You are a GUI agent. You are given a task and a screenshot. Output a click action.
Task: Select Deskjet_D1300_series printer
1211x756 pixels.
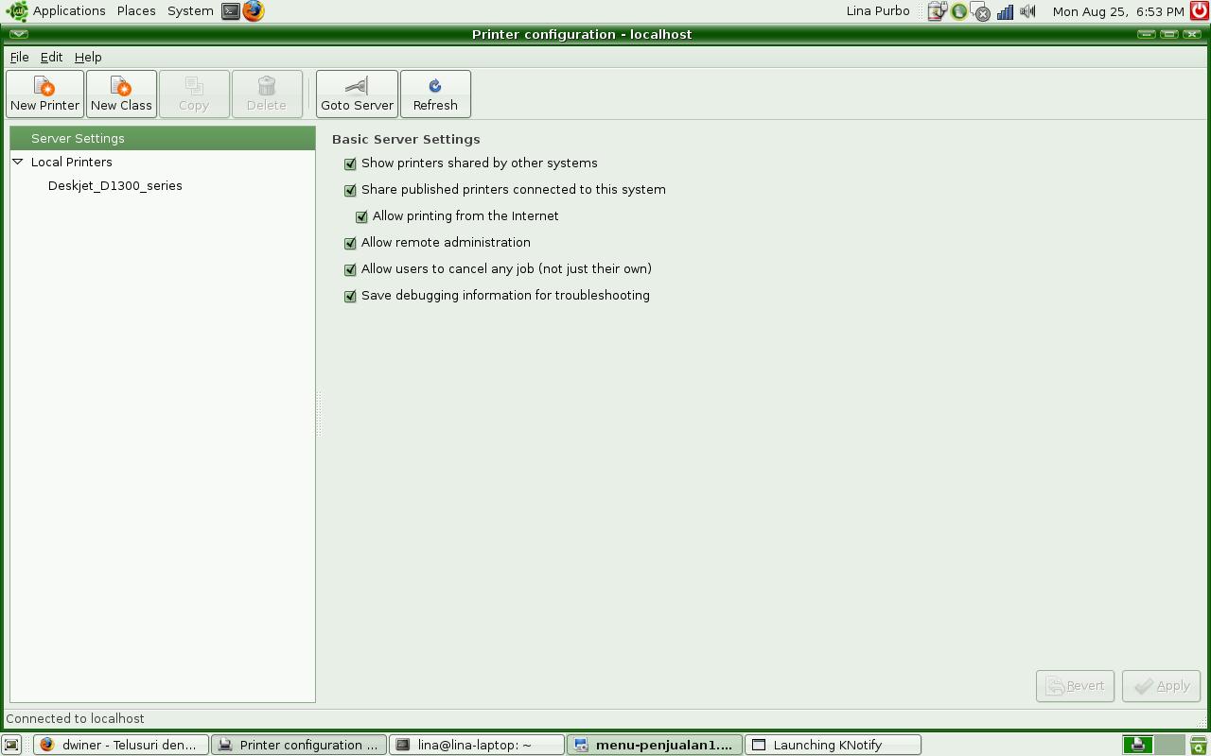(x=114, y=186)
